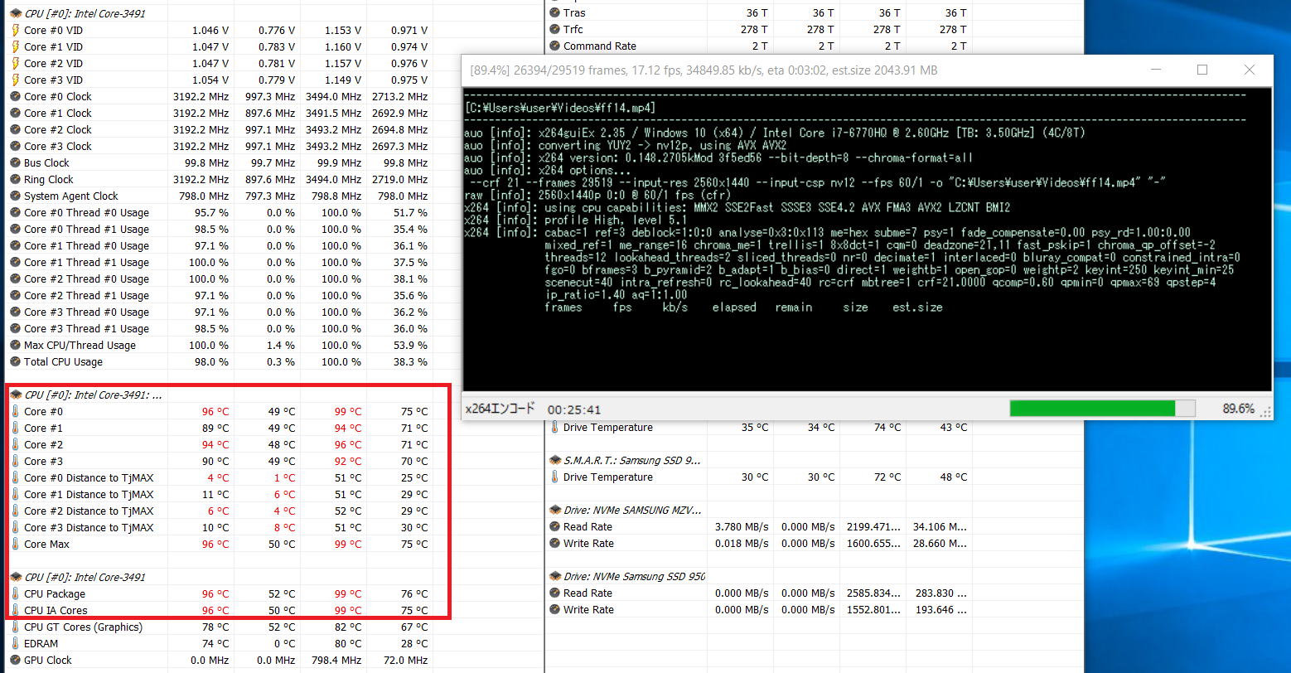
Task: Click the clock icon beside Core #0 Clock
Action: (x=15, y=96)
